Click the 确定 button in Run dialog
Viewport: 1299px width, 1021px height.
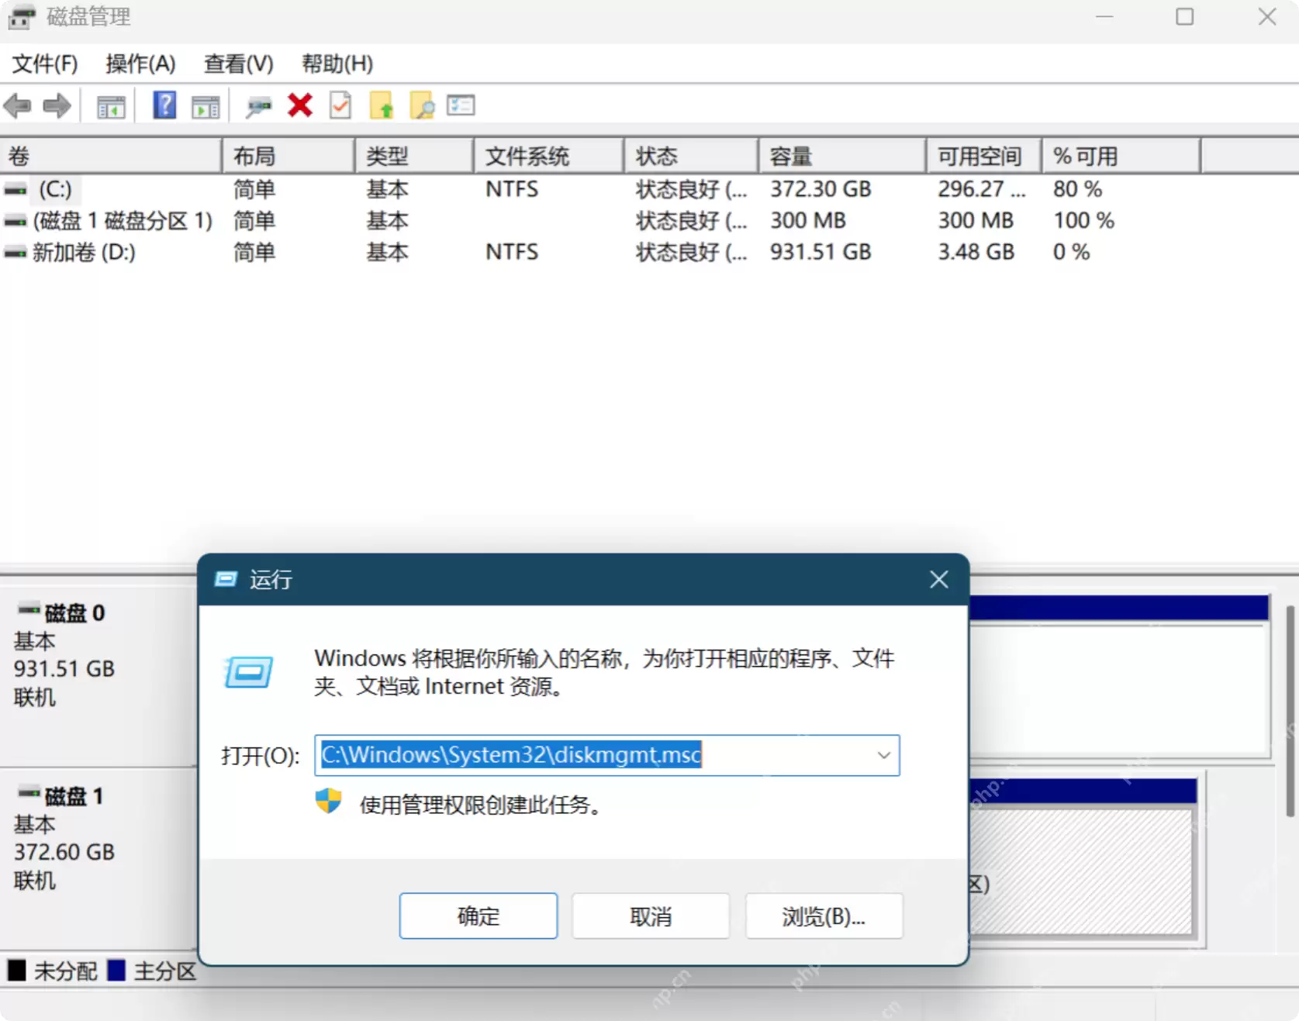tap(478, 916)
